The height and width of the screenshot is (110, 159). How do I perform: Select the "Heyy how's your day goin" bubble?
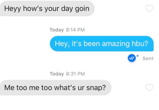pos(47,9)
